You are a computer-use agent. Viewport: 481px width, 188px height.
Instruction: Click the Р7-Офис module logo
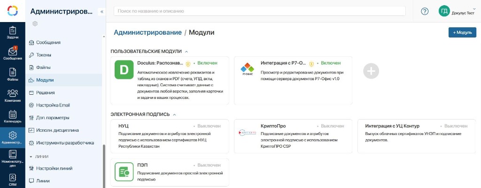pos(247,69)
